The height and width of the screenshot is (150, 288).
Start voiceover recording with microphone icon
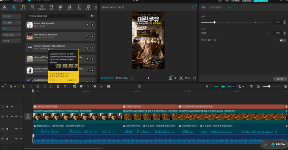pyautogui.click(x=207, y=87)
